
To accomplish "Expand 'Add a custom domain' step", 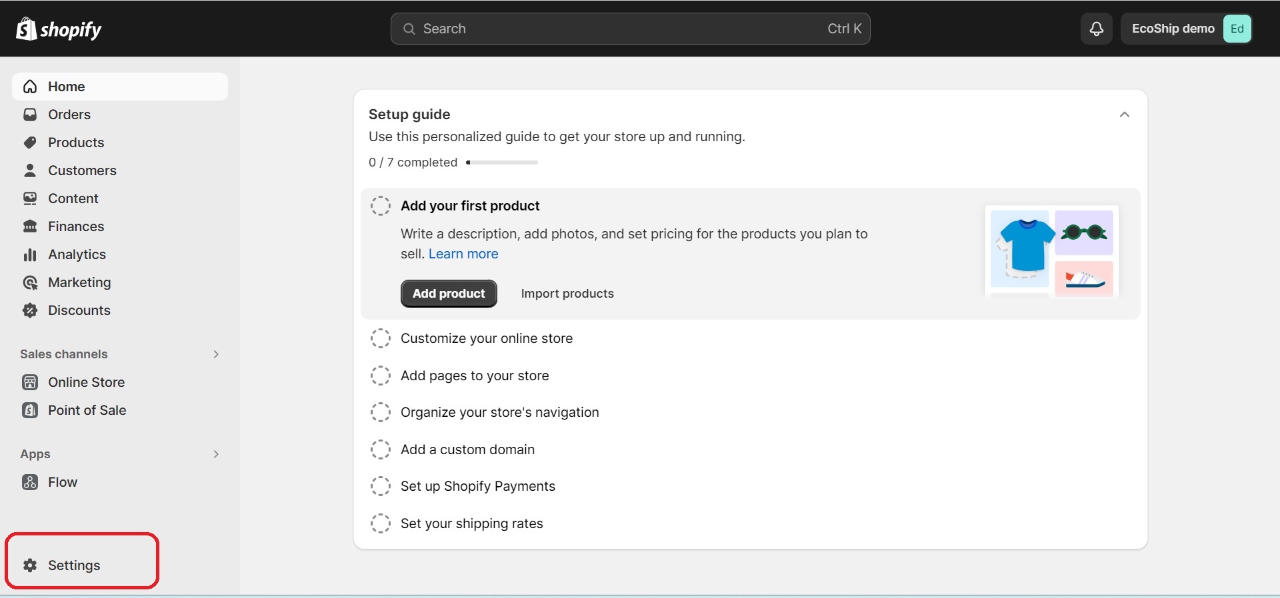I will [x=467, y=449].
